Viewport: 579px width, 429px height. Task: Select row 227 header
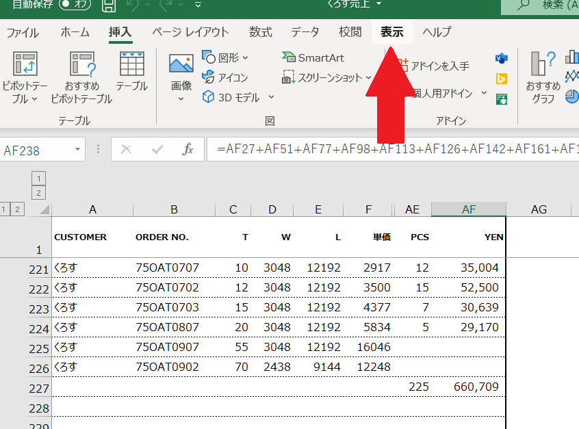[x=39, y=388]
